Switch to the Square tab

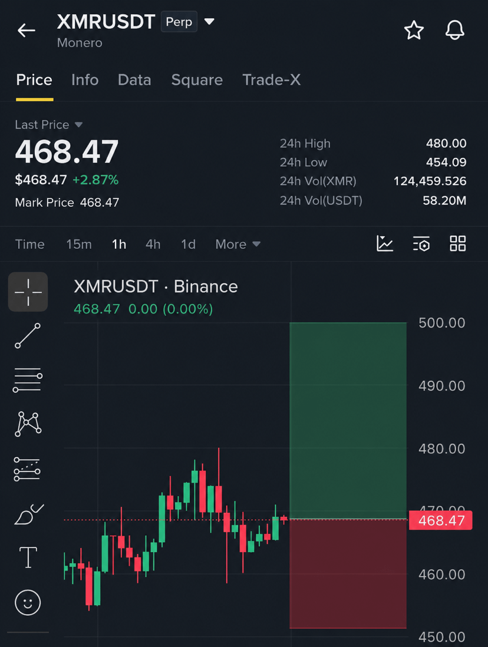(x=197, y=80)
